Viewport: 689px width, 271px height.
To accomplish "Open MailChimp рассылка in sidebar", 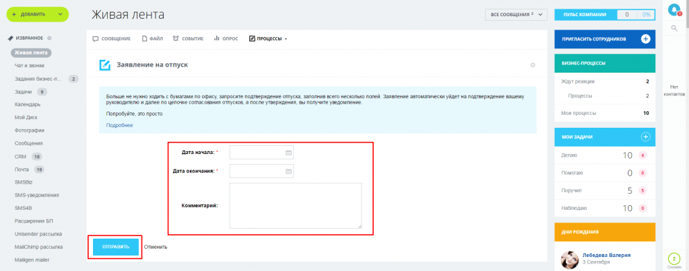I will tap(38, 246).
